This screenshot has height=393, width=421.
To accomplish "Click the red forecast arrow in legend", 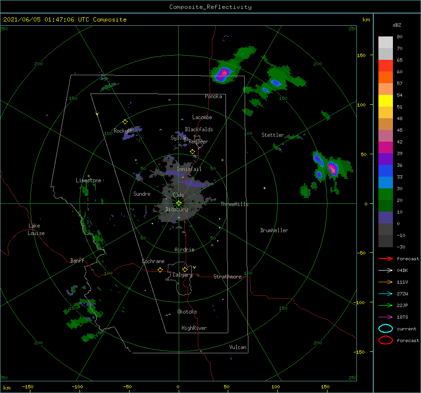I will (x=385, y=258).
